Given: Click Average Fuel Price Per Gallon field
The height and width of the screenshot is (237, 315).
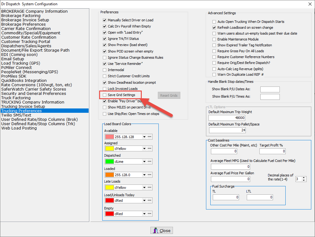Looking at the screenshot, I should (230, 179).
